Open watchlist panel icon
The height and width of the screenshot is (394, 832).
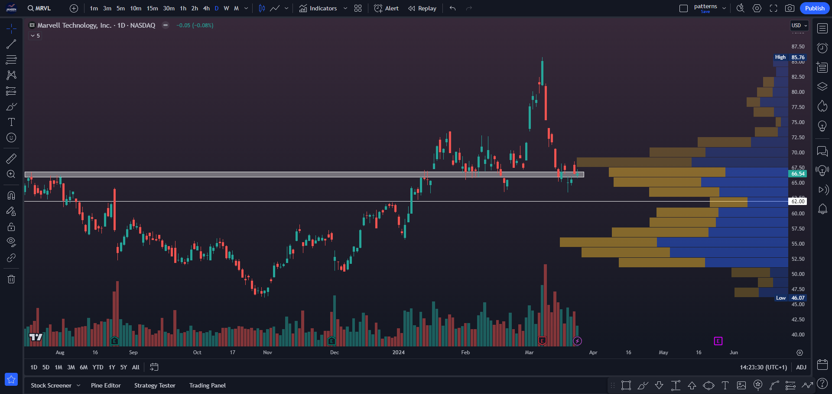(x=822, y=29)
